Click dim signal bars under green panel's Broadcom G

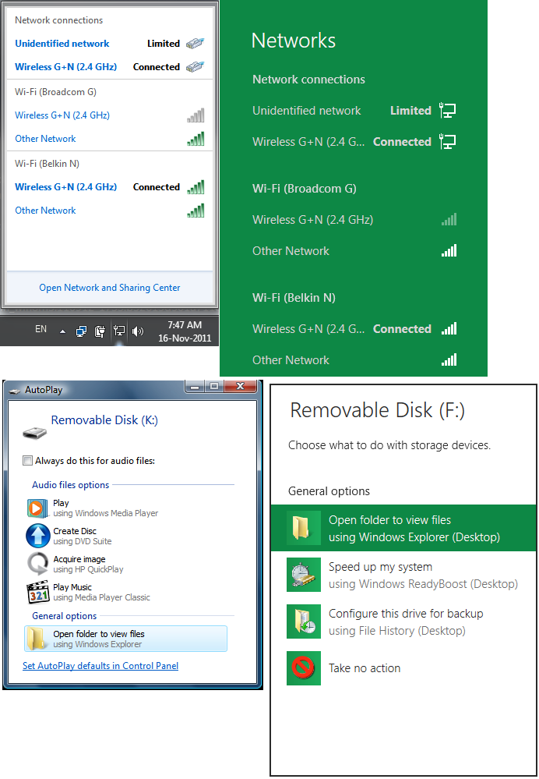tap(449, 219)
